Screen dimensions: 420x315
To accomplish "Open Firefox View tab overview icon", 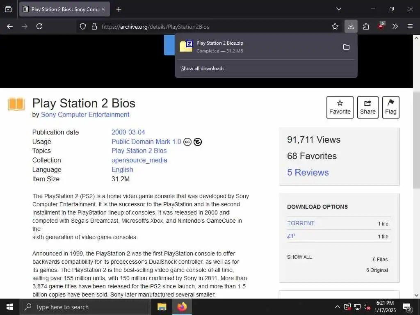I will pos(8,9).
